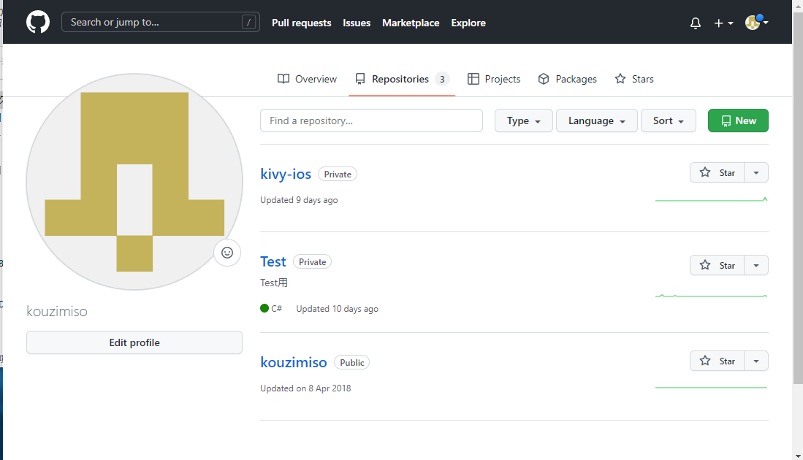Open the Language filter dropdown
This screenshot has width=803, height=460.
click(596, 120)
